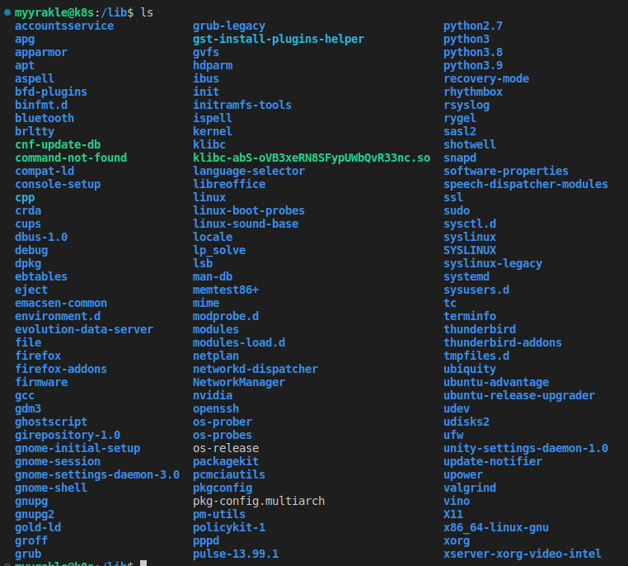
Task: Select 'unity-settings-daemon-1.0' entry
Action: pyautogui.click(x=526, y=449)
